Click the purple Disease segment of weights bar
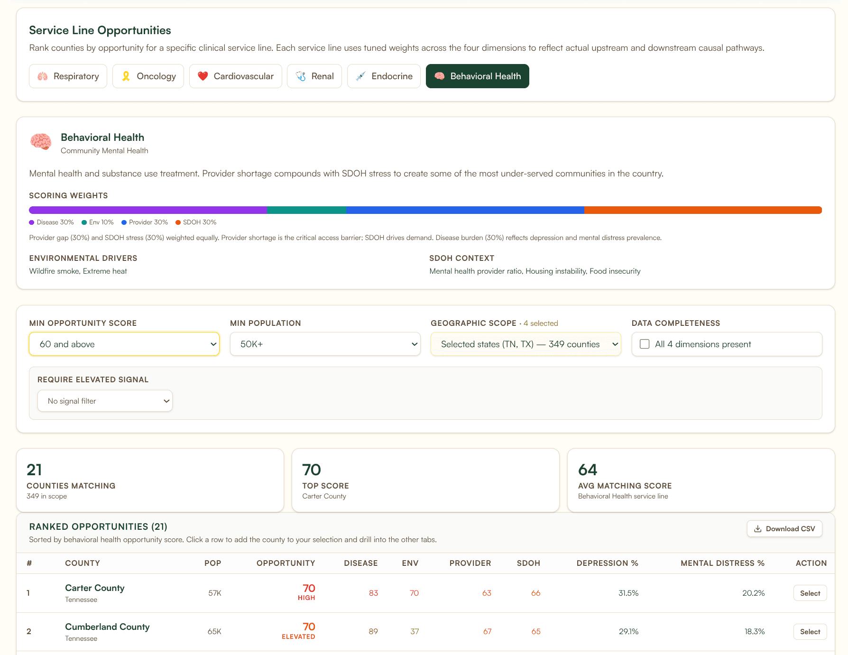This screenshot has height=655, width=848. tap(148, 210)
